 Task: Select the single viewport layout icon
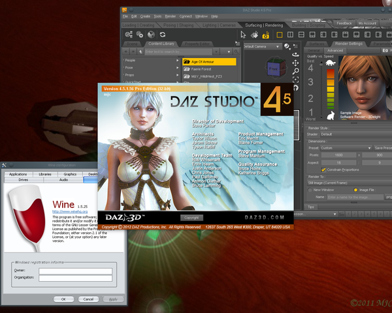[280, 35]
